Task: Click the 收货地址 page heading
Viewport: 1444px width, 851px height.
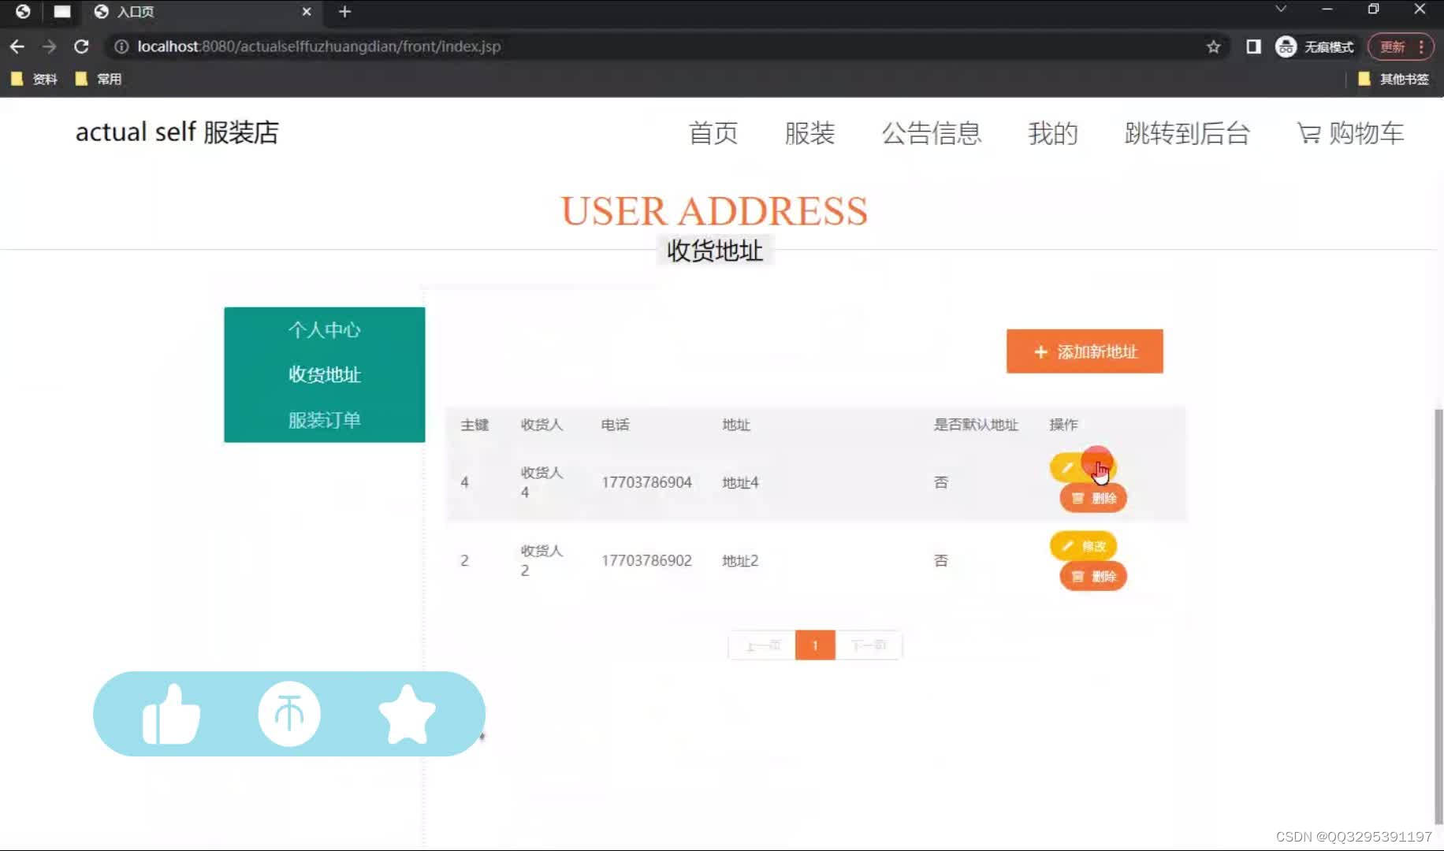Action: 715,251
